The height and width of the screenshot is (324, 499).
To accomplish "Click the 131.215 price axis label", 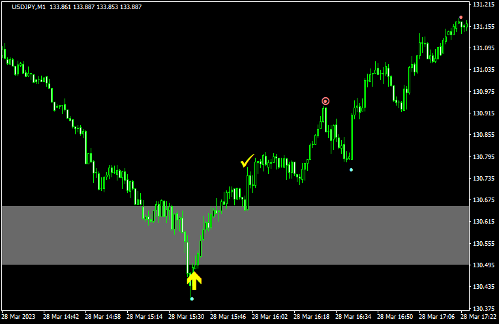I will (x=483, y=5).
